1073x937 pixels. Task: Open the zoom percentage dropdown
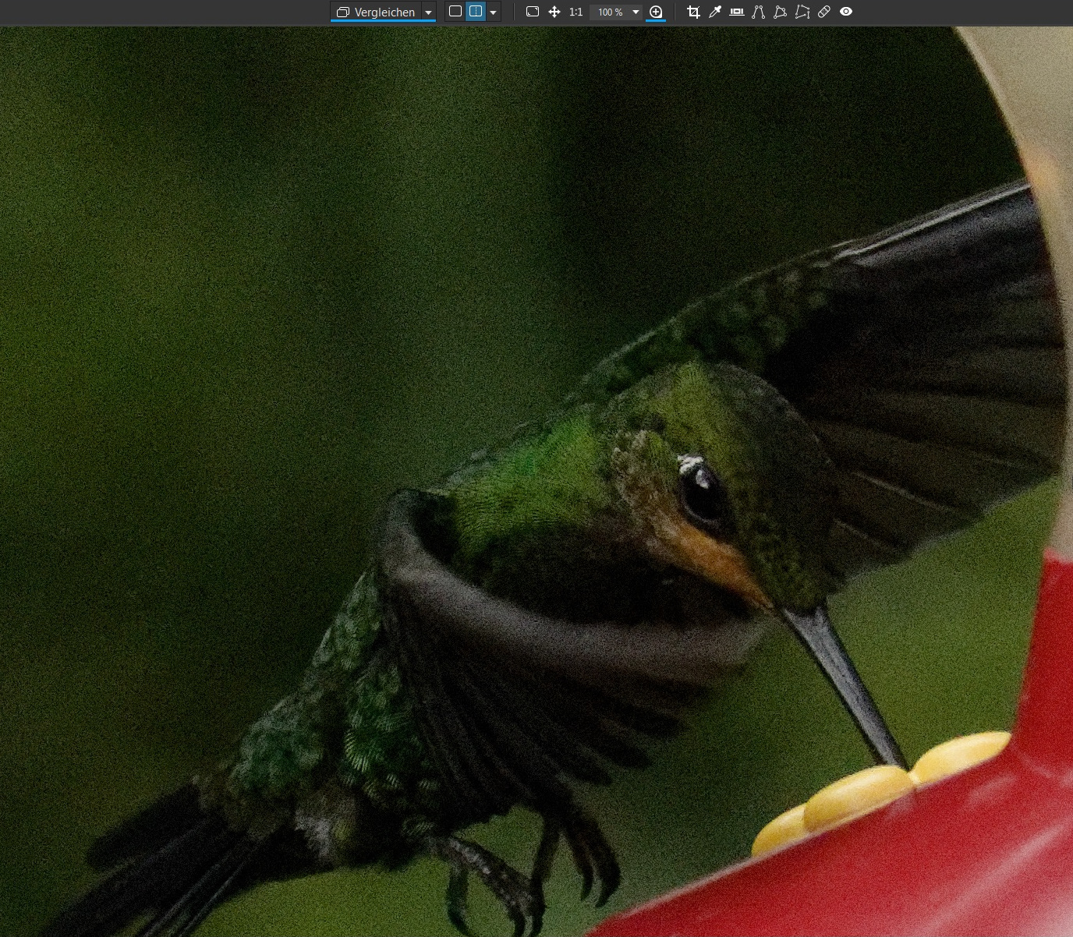[636, 12]
